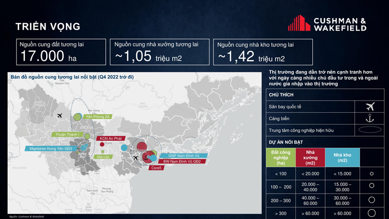The height and width of the screenshot is (219, 389).
Task: Click the 17.000 ha future land supply box
Action: (61, 52)
